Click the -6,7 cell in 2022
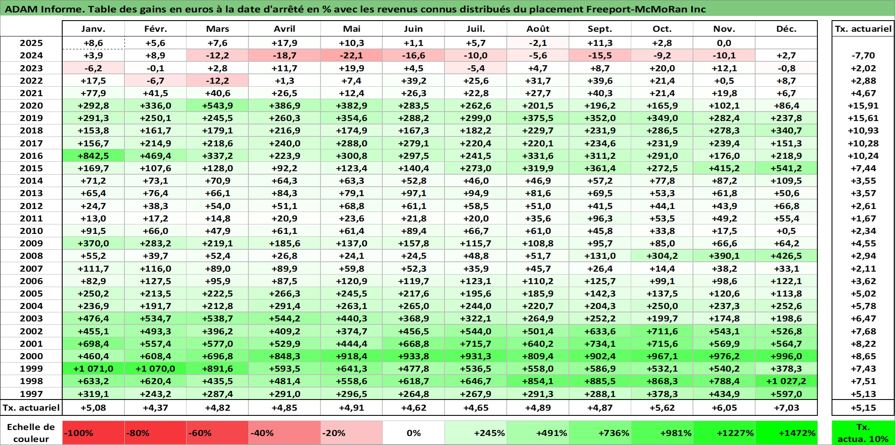 pyautogui.click(x=155, y=81)
